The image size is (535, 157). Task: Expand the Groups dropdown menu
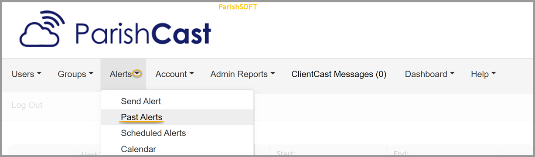76,74
